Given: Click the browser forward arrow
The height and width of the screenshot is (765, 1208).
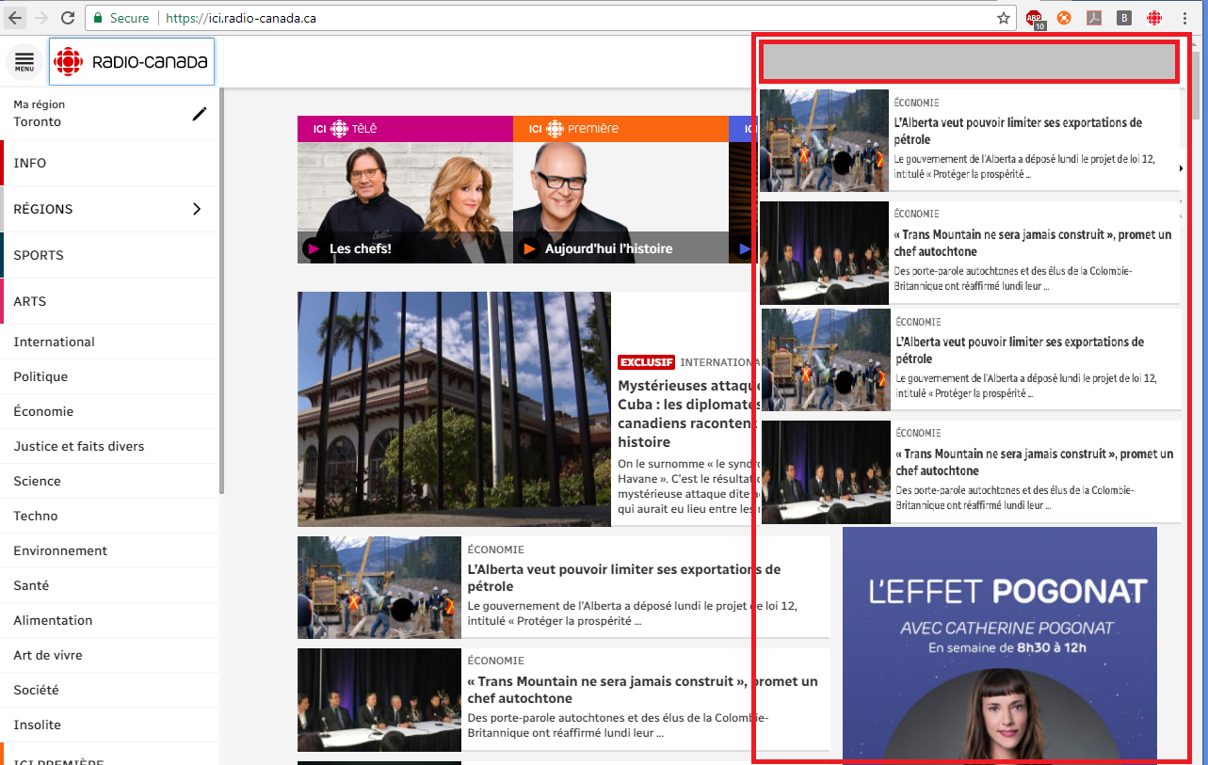Looking at the screenshot, I should [41, 18].
